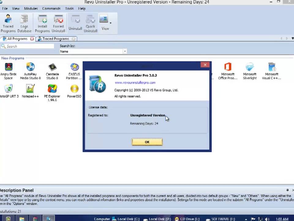The height and width of the screenshot is (221, 294).
Task: Close the About dialog with the X
Action: [205, 65]
